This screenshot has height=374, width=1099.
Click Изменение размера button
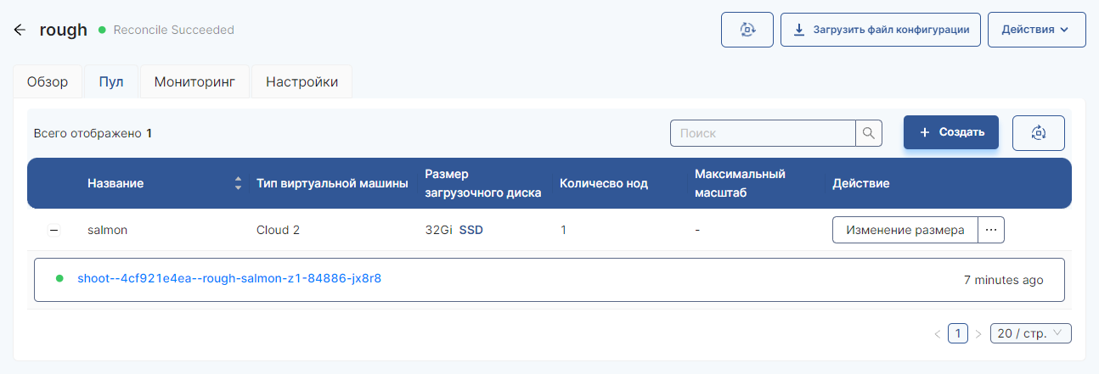click(x=905, y=230)
